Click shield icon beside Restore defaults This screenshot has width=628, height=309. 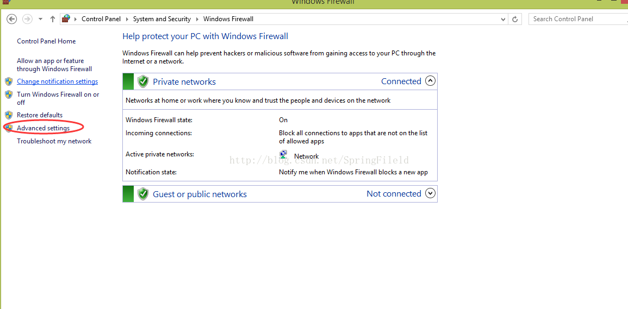point(9,115)
